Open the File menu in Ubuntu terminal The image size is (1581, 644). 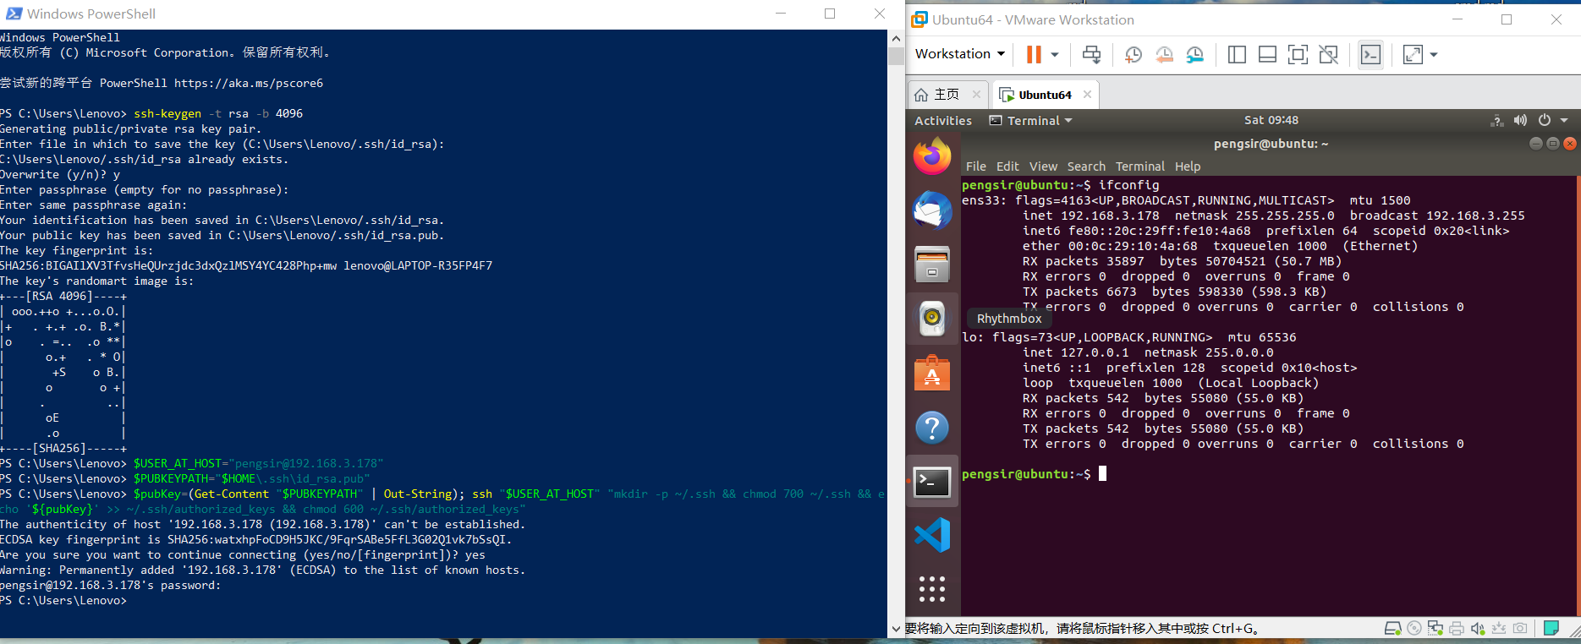pyautogui.click(x=975, y=166)
